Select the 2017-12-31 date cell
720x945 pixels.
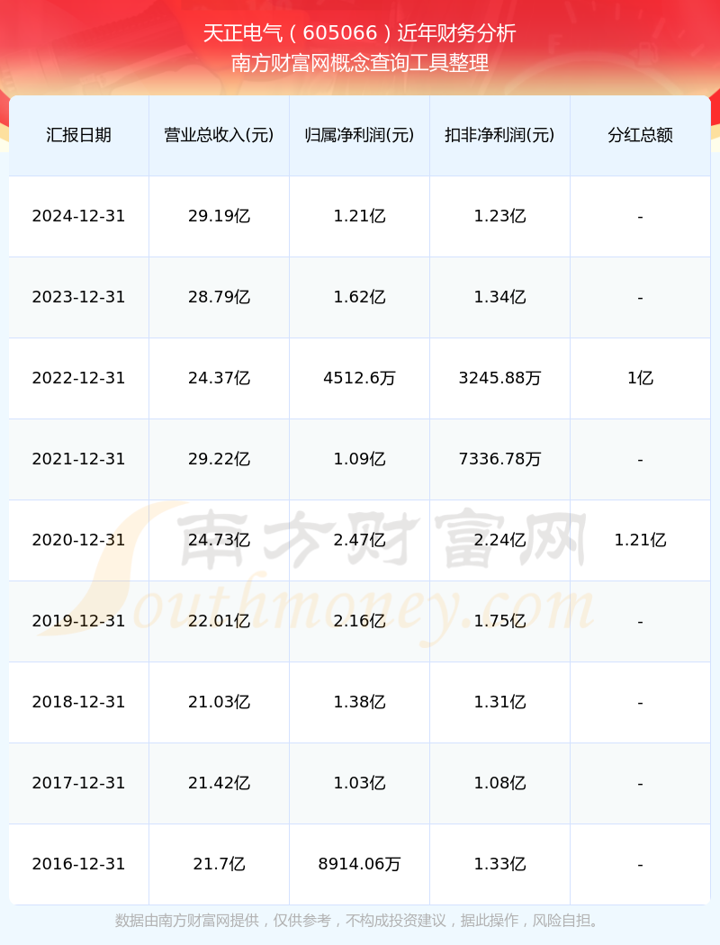(x=79, y=783)
